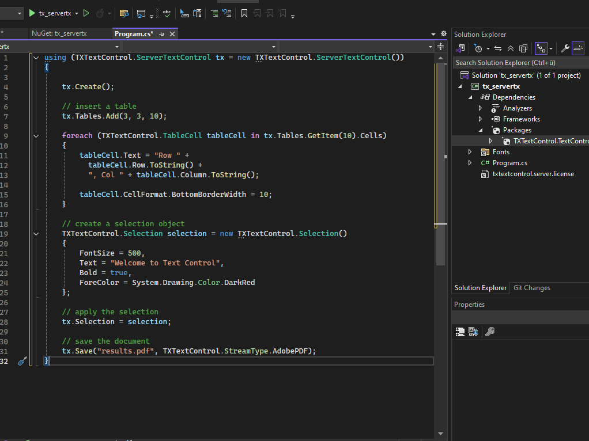Image resolution: width=589 pixels, height=441 pixels.
Task: Expand the Analyzers node
Action: [481, 108]
